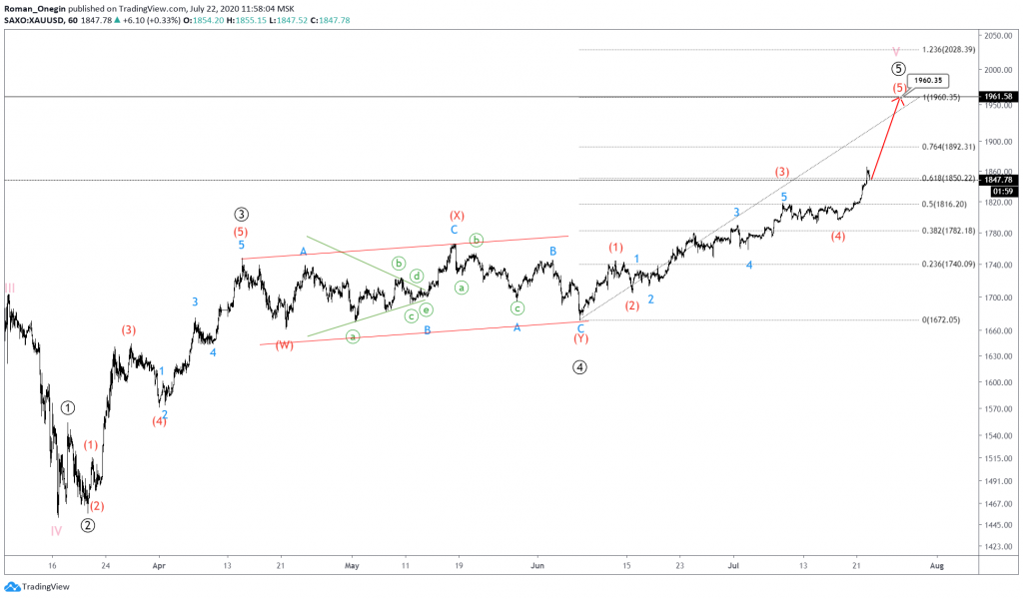The width and height of the screenshot is (1023, 599).
Task: Click the green circled ⓐ sub-wave label
Action: [x=352, y=336]
